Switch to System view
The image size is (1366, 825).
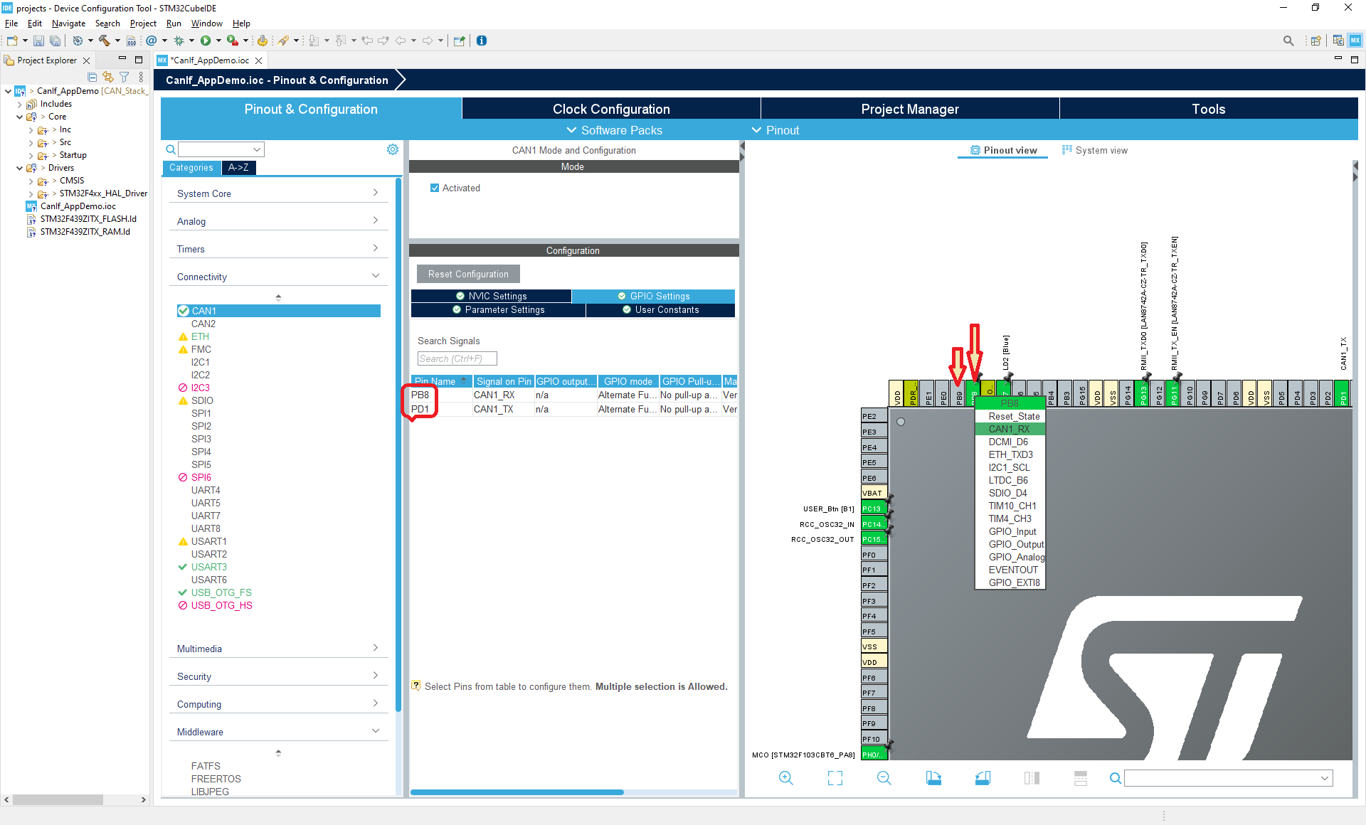click(x=1094, y=150)
